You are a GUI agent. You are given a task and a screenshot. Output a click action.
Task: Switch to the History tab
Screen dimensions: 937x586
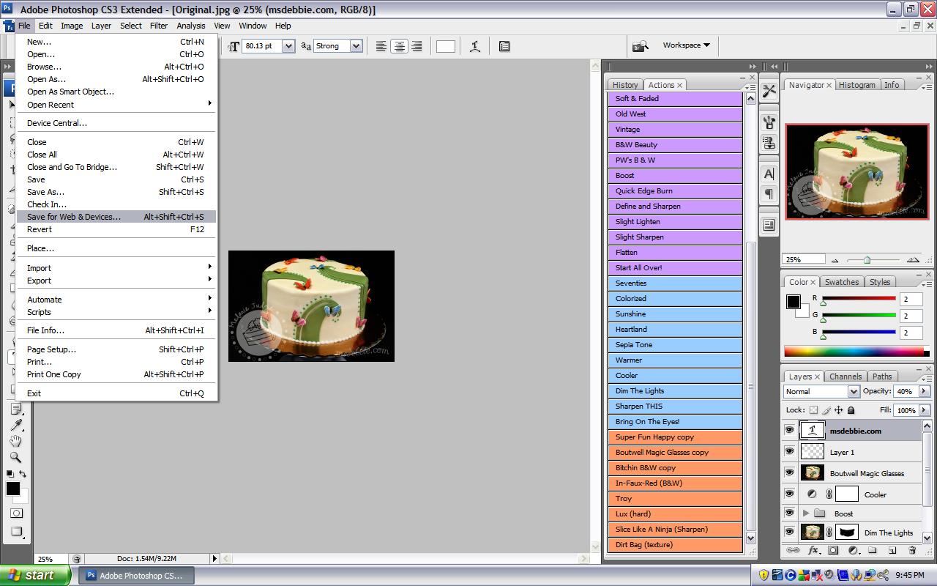[625, 85]
